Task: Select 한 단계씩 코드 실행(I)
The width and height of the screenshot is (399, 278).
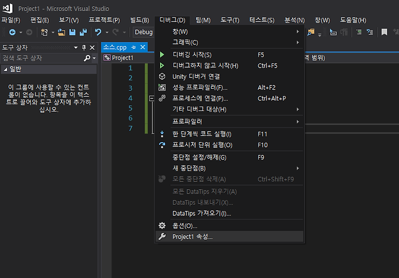Action: click(x=229, y=134)
